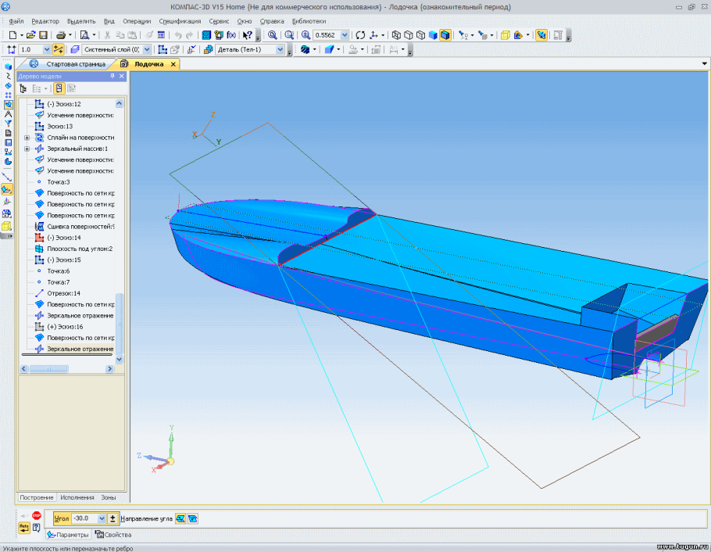The height and width of the screenshot is (552, 711).
Task: Click the Rotate view icon
Action: tap(359, 35)
